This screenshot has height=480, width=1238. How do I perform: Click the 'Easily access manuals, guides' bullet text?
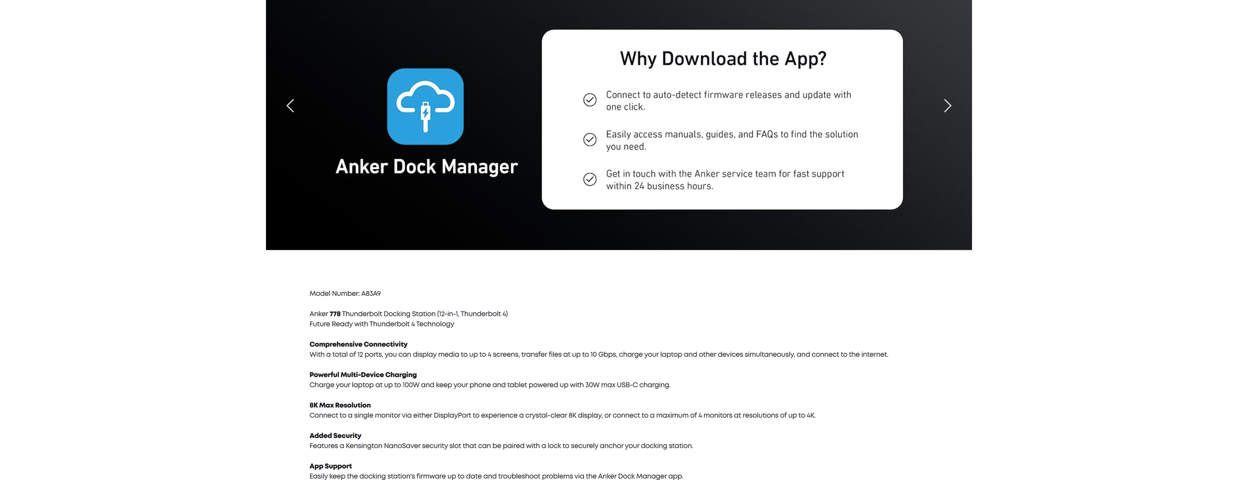732,140
